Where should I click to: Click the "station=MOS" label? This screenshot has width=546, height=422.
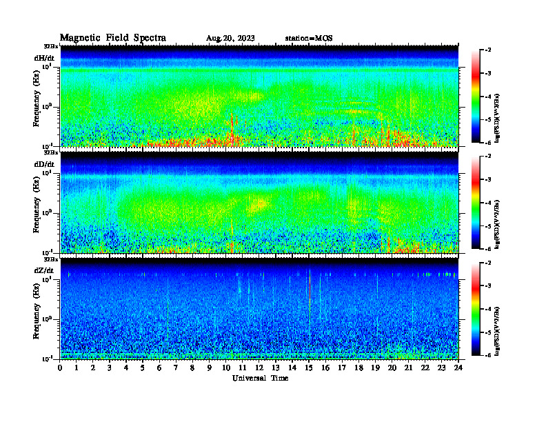coord(309,39)
